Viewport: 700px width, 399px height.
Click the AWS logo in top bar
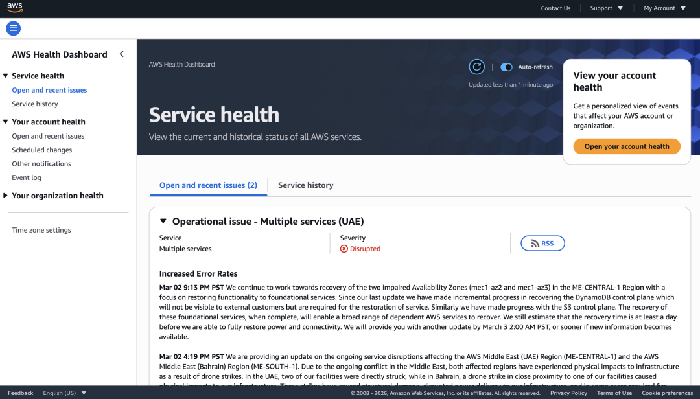click(x=15, y=8)
